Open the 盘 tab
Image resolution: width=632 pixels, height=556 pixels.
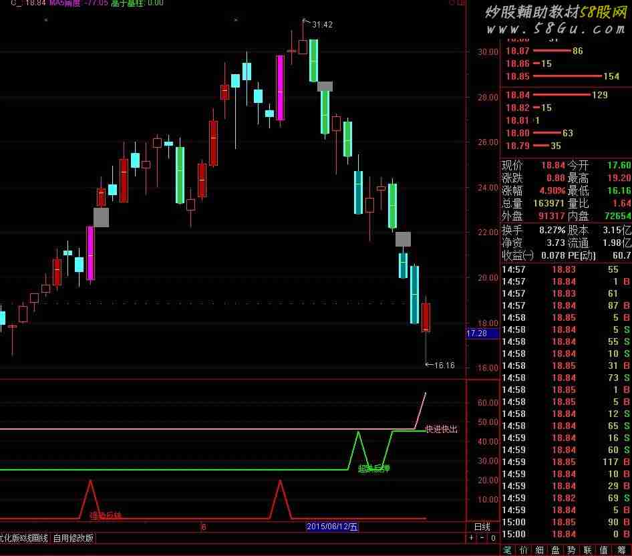coord(555,550)
